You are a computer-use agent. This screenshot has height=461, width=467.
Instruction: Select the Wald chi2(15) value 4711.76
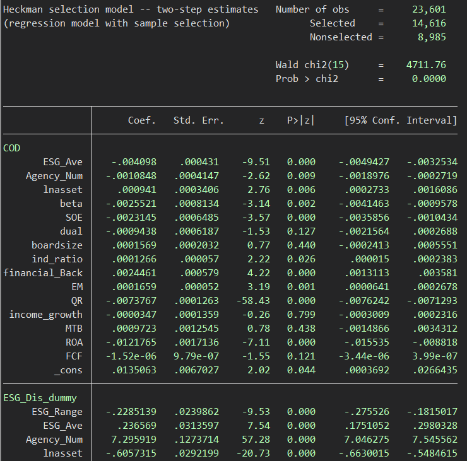(427, 65)
